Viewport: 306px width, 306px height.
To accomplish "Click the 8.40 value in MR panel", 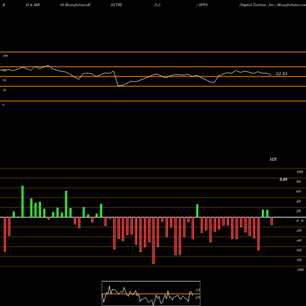I will click(x=283, y=179).
